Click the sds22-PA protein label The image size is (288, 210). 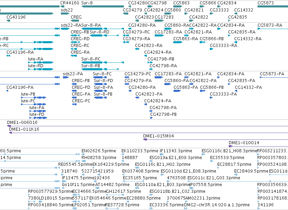coord(73,74)
